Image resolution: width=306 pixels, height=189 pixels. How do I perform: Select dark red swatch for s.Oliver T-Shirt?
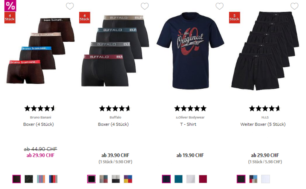click(203, 179)
